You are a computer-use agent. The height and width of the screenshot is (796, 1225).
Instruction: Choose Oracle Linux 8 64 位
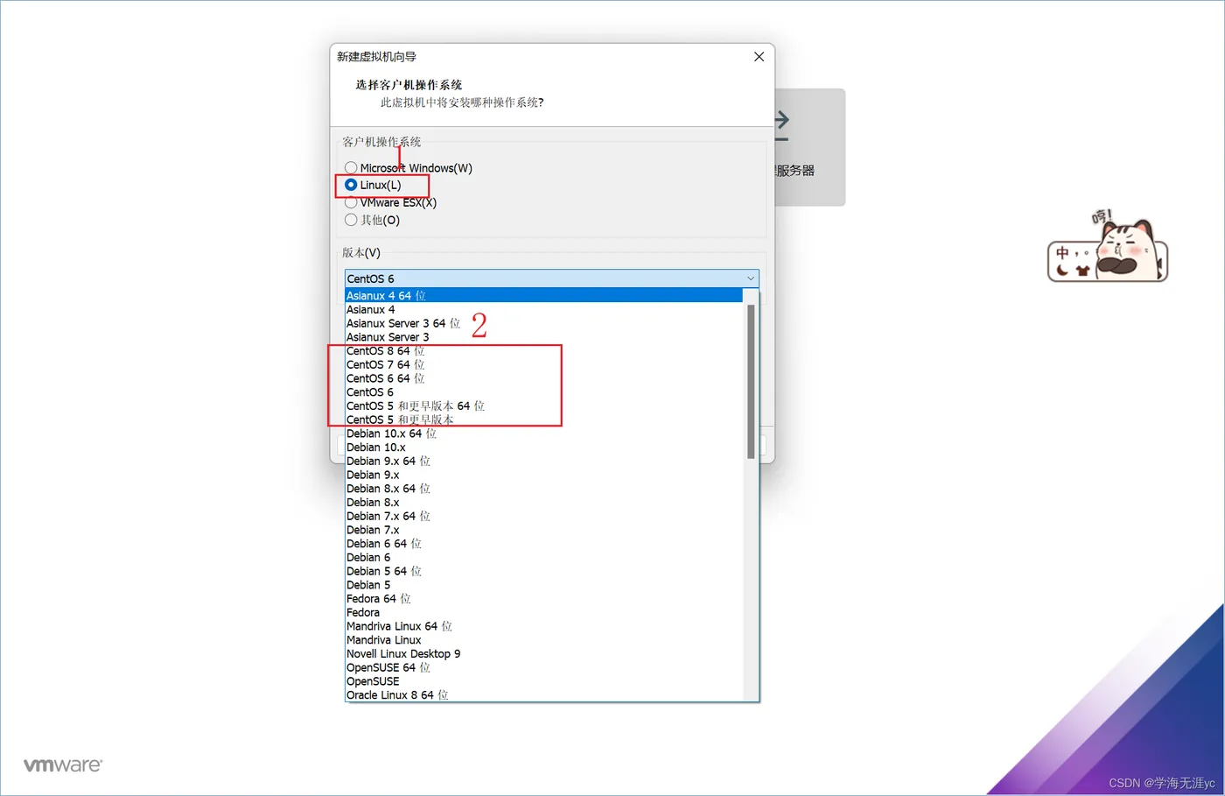point(543,695)
